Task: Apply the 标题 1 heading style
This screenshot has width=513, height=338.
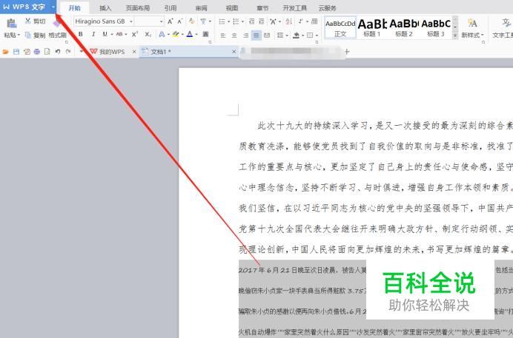Action: (x=372, y=27)
